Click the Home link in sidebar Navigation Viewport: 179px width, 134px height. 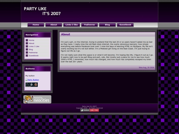pyautogui.click(x=31, y=40)
